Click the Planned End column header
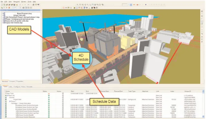Viewport: 206px width, 119px height. click(x=118, y=91)
